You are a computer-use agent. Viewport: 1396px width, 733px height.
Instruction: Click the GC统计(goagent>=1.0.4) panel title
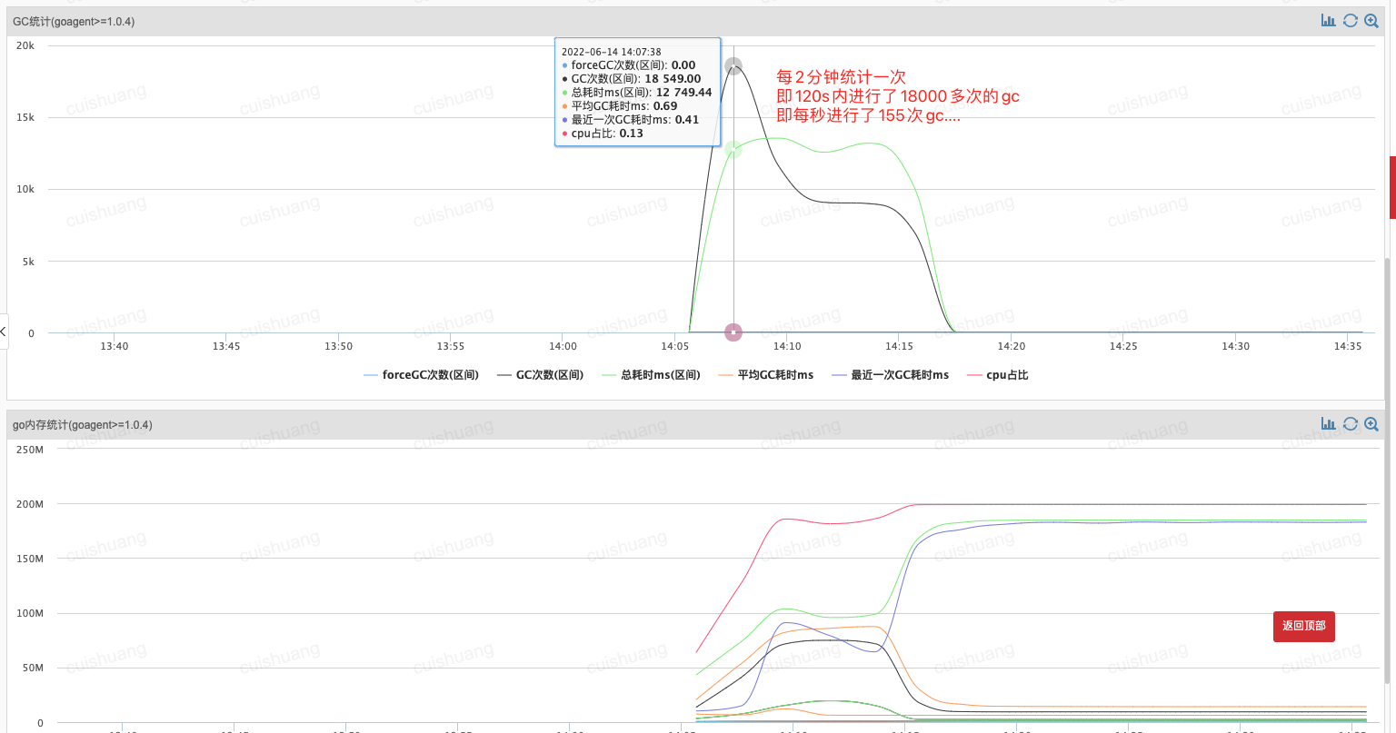(x=74, y=22)
